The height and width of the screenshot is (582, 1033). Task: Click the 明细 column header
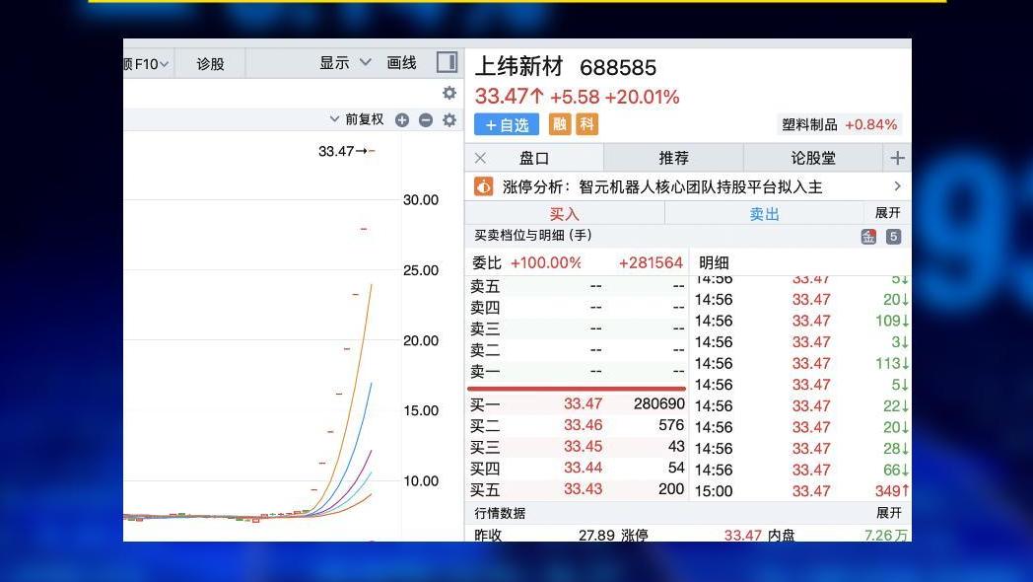714,263
